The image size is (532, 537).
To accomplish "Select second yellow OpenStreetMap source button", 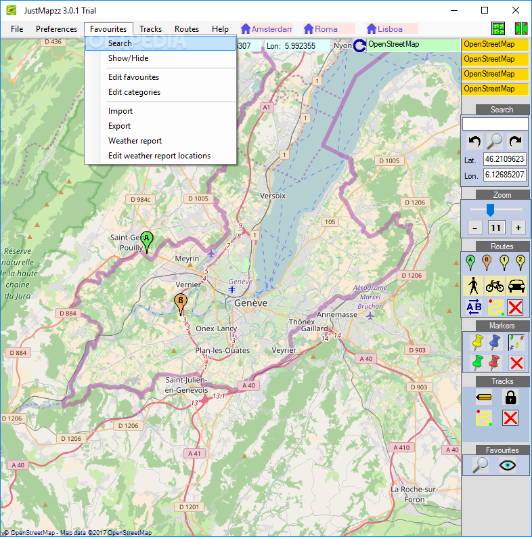I will point(495,59).
